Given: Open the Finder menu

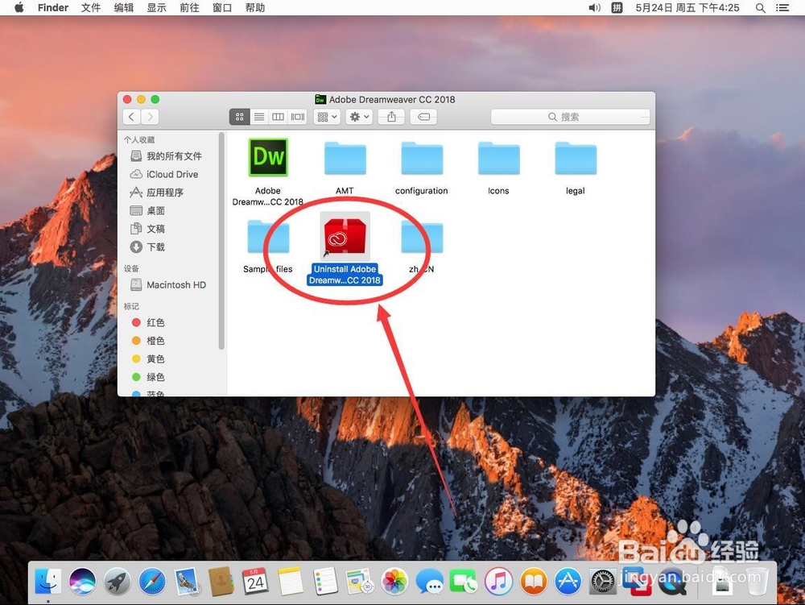Looking at the screenshot, I should click(x=53, y=8).
